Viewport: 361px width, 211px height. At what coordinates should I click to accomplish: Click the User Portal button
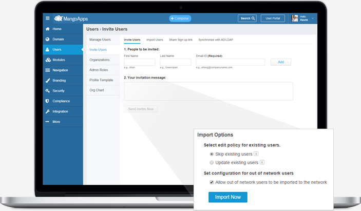point(273,18)
